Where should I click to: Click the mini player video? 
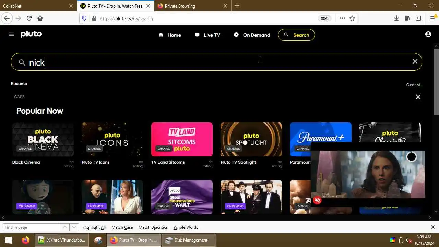pos(368,174)
